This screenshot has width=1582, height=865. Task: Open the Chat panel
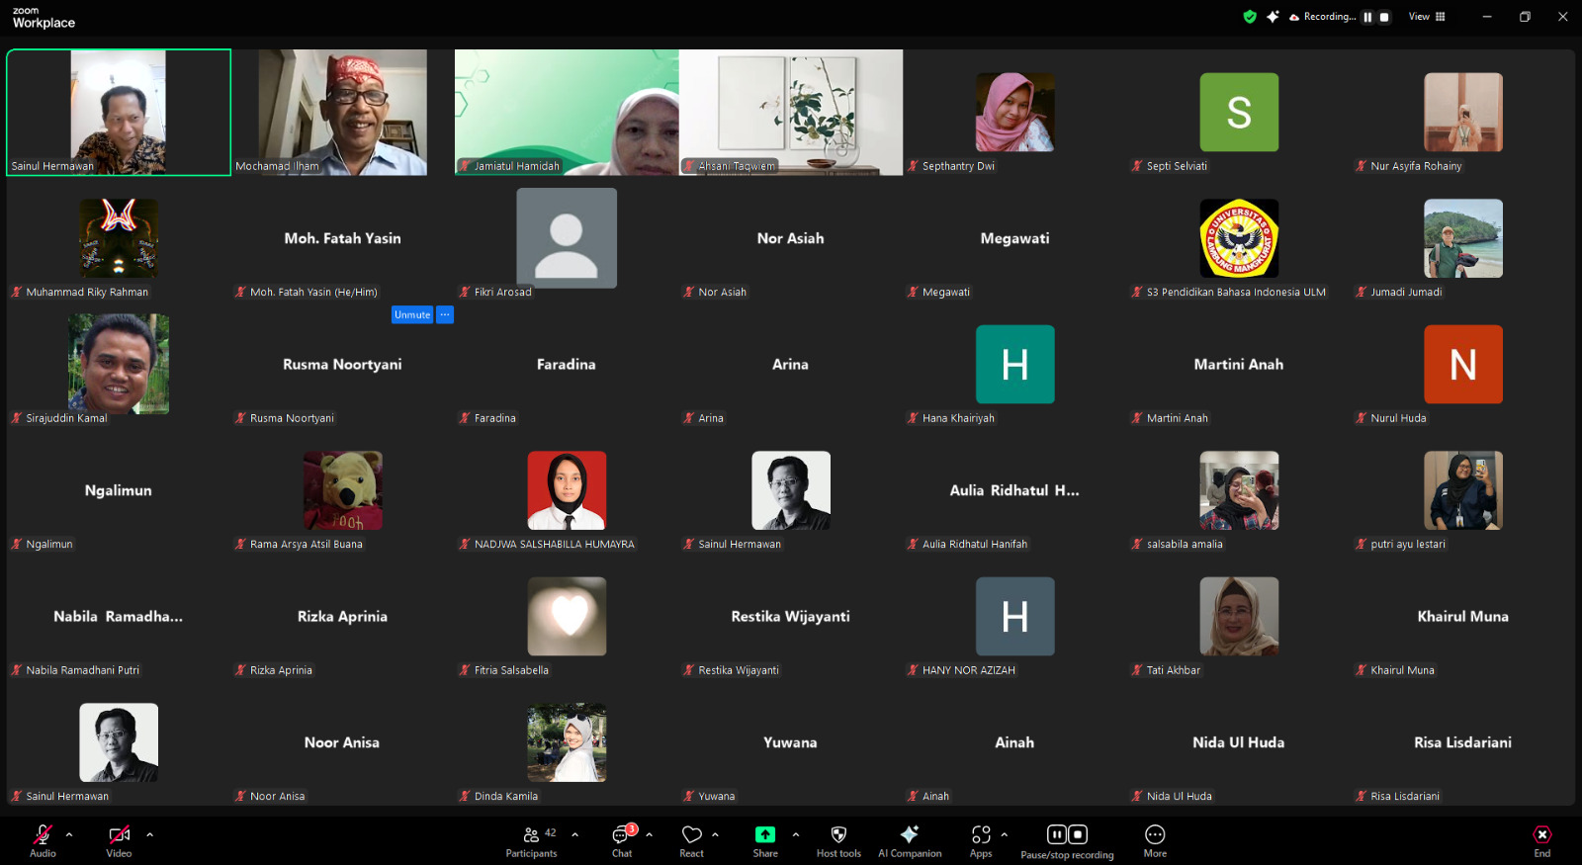click(x=622, y=840)
